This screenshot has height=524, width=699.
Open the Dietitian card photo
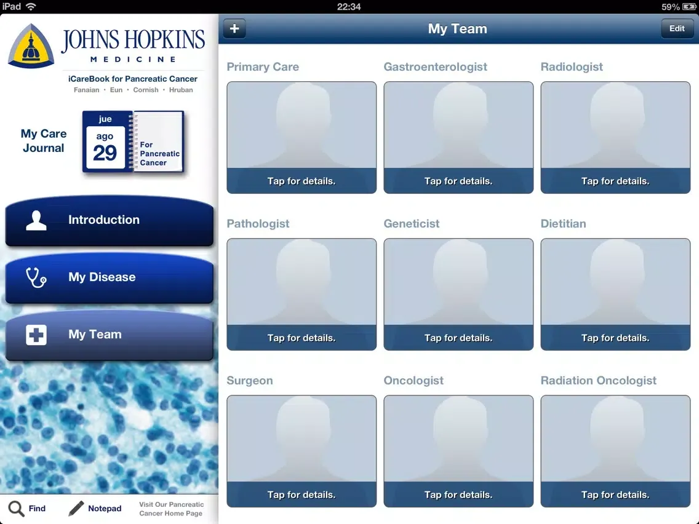615,282
